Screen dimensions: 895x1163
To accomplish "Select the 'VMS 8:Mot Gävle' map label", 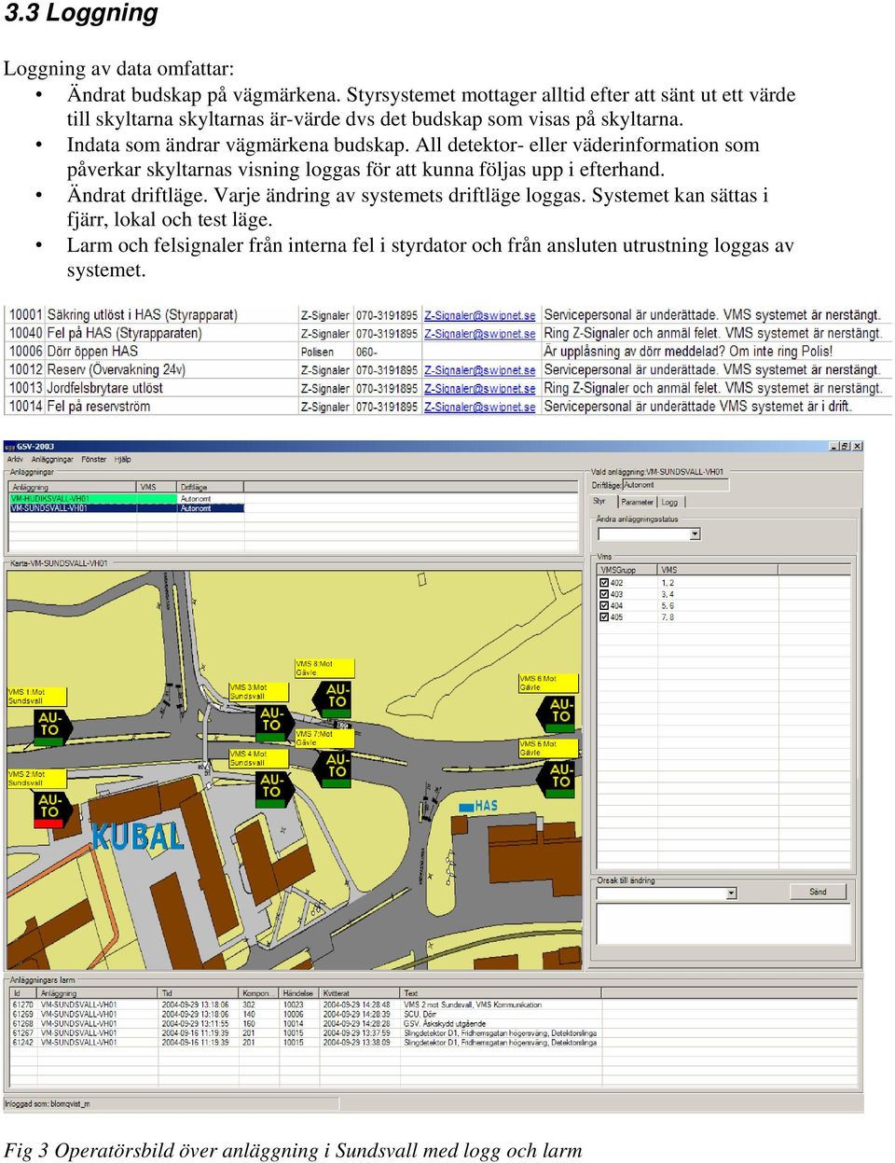I will [324, 668].
